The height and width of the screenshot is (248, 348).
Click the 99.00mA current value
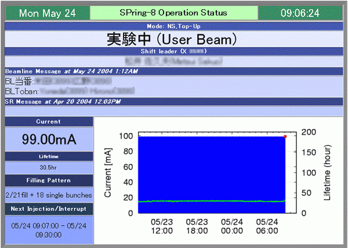[49, 139]
